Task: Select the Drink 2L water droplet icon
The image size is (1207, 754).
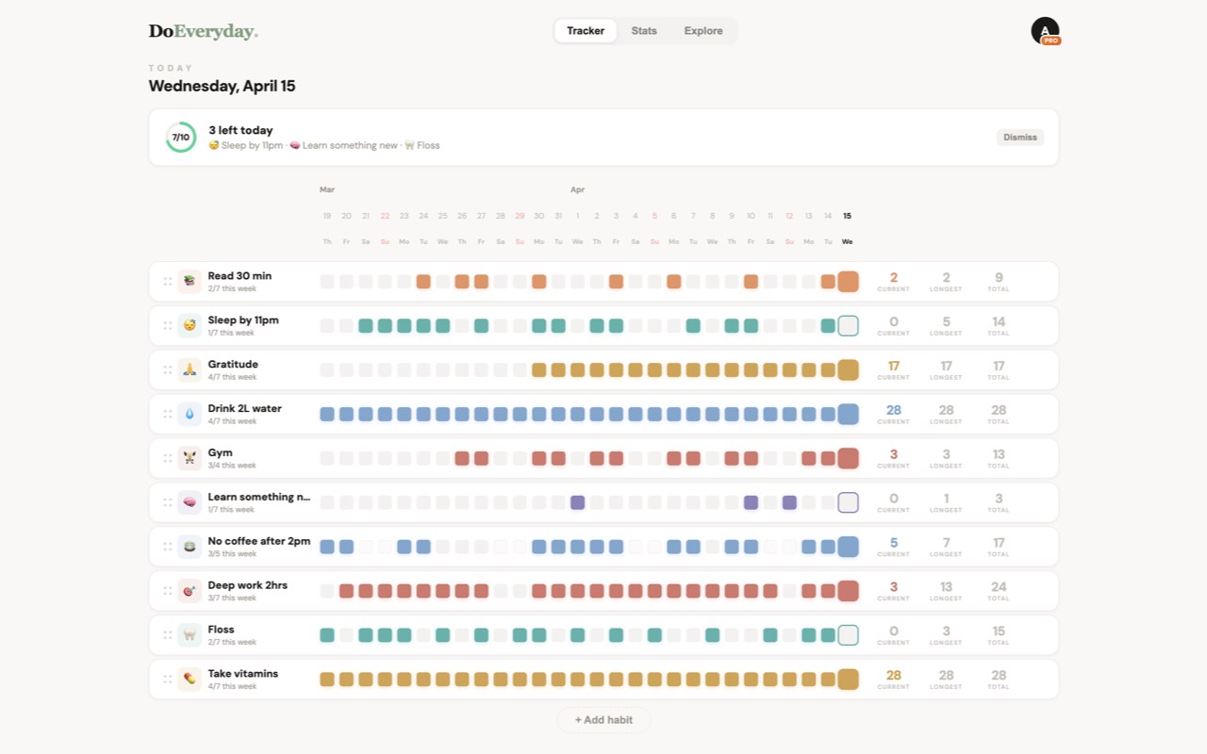Action: coord(190,415)
